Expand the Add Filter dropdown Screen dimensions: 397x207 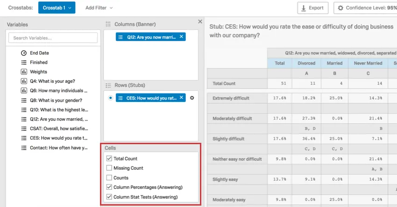[x=99, y=8]
